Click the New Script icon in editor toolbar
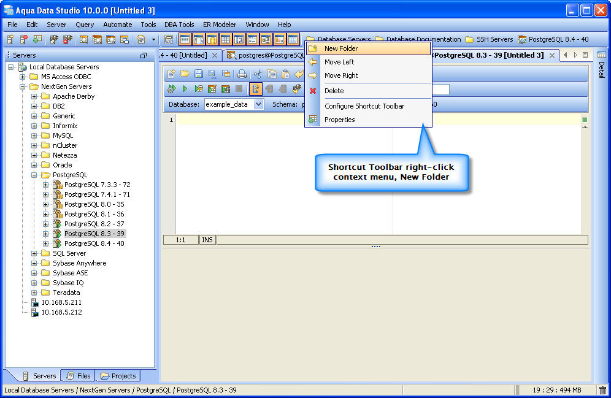 [x=171, y=74]
